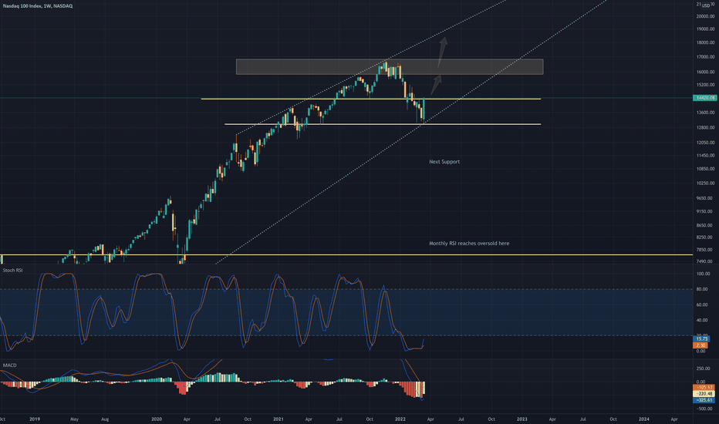
Task: Click the May label on time axis
Action: coord(74,419)
